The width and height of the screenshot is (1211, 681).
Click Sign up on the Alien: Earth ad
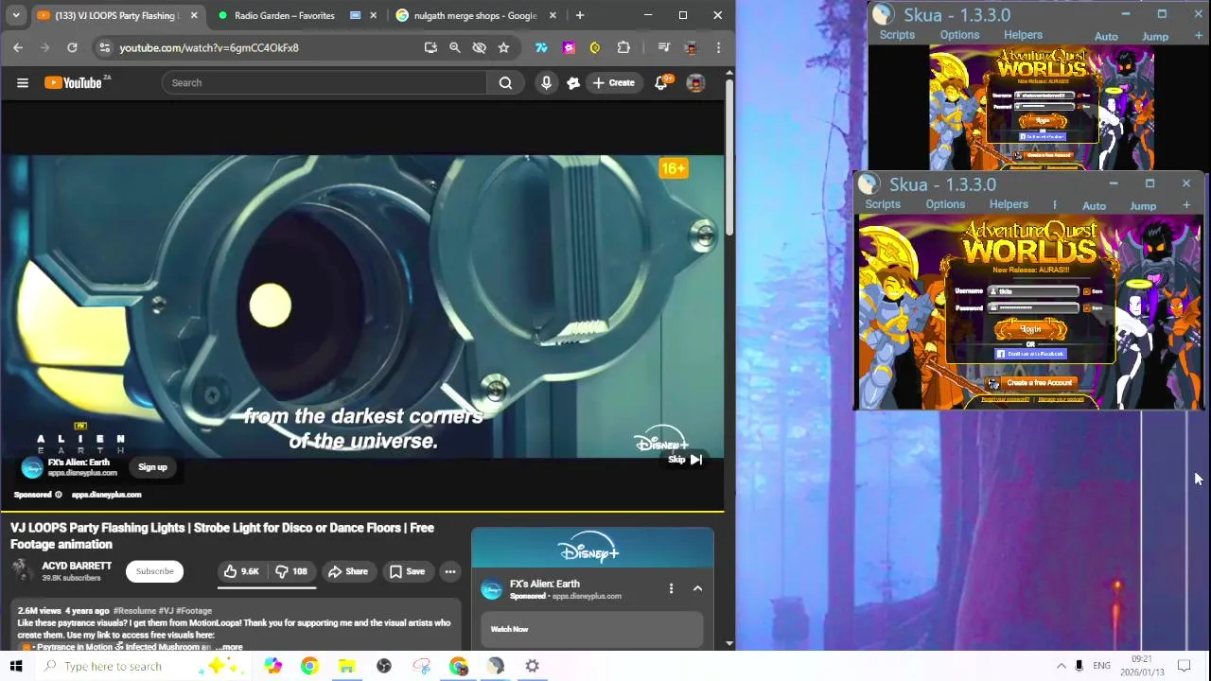(152, 467)
